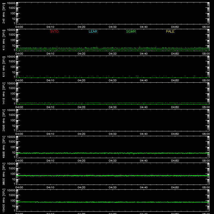Click the 1415 MHz [SFU] axis label
The height and width of the screenshot is (214, 214).
pos(3,93)
